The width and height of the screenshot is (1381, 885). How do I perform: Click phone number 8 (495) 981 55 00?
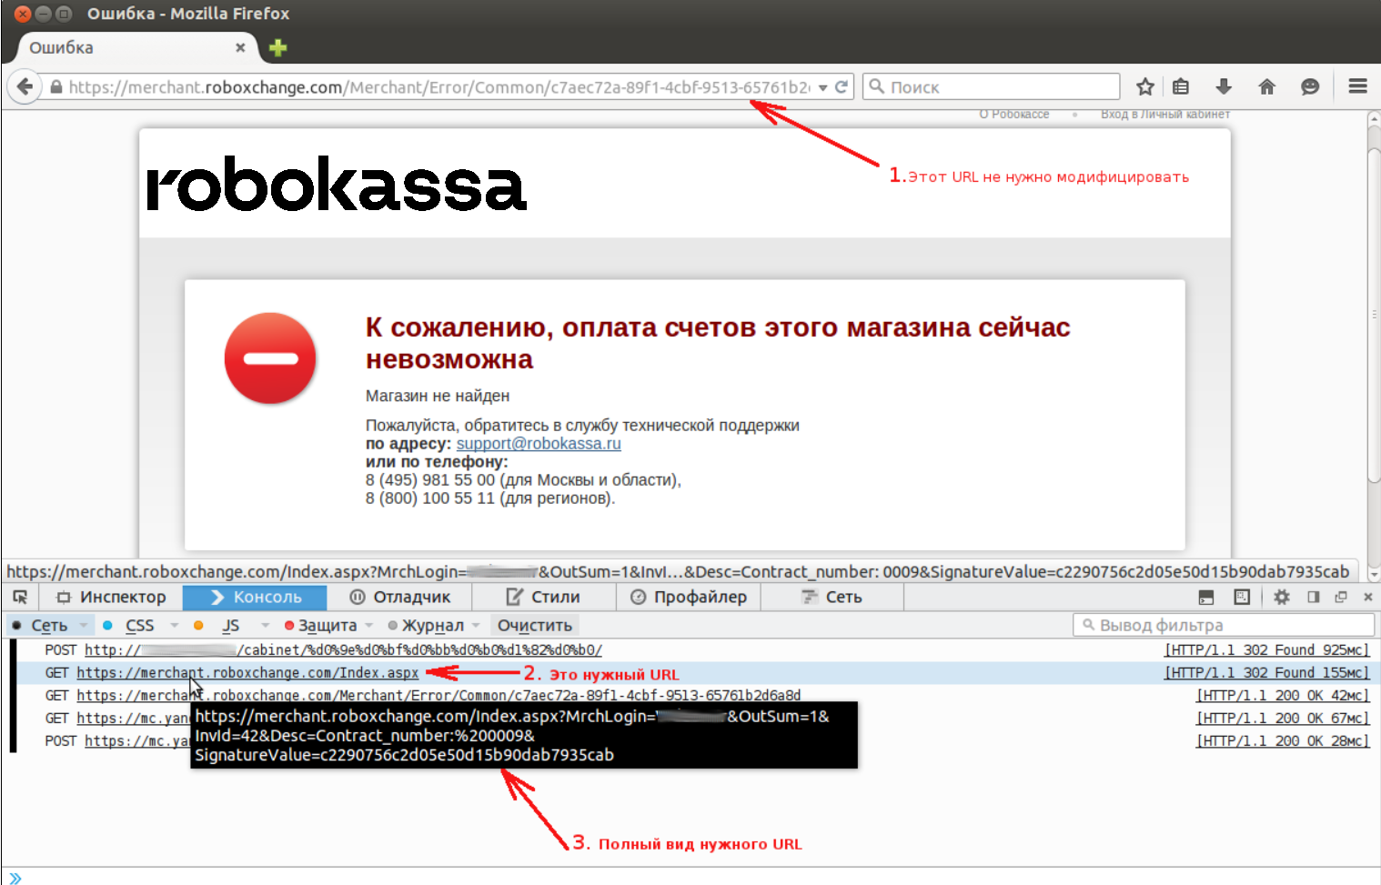(430, 479)
